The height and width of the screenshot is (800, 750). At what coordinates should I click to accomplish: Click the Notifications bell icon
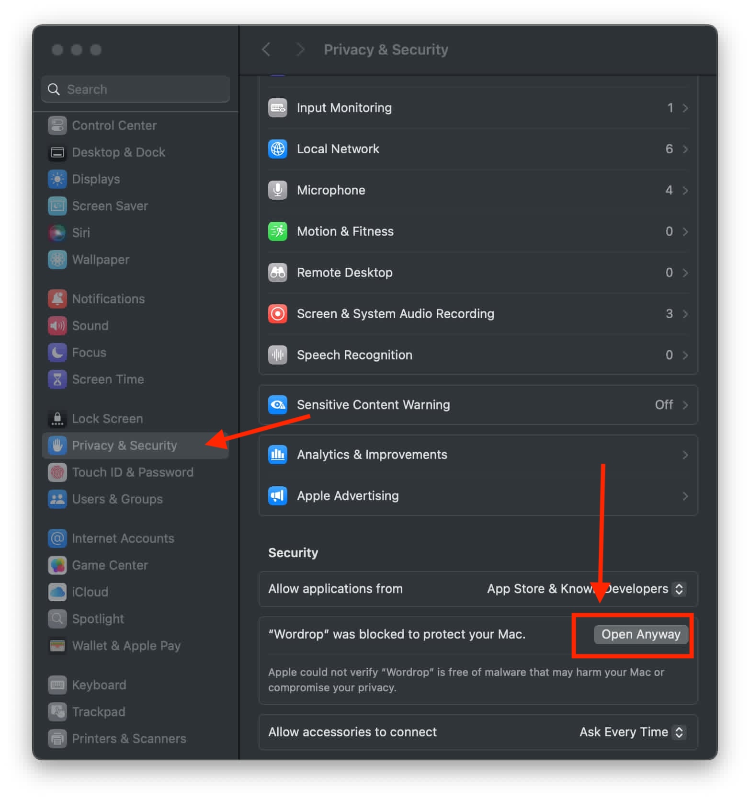click(x=57, y=299)
